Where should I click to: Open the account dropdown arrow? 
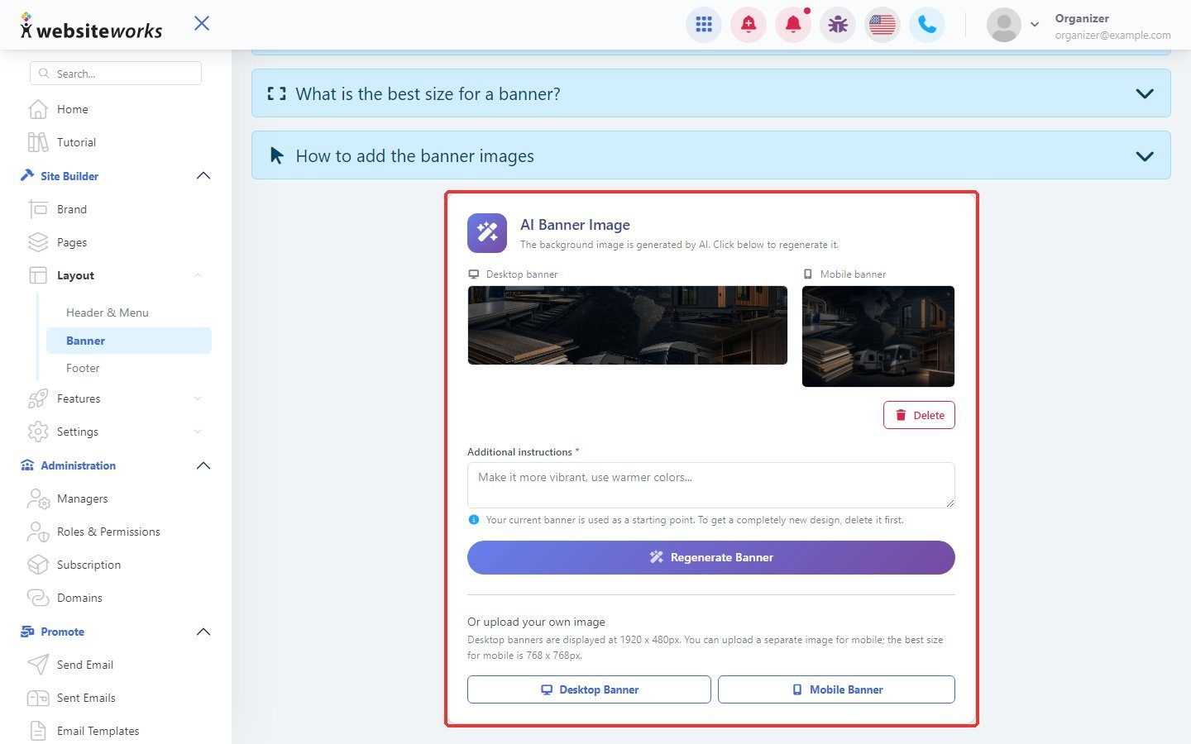[1035, 25]
